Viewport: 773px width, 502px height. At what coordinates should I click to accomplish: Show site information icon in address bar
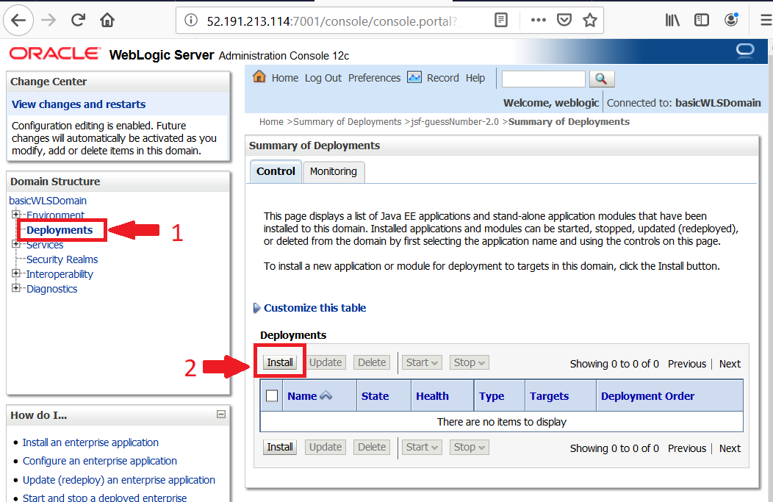click(x=191, y=21)
